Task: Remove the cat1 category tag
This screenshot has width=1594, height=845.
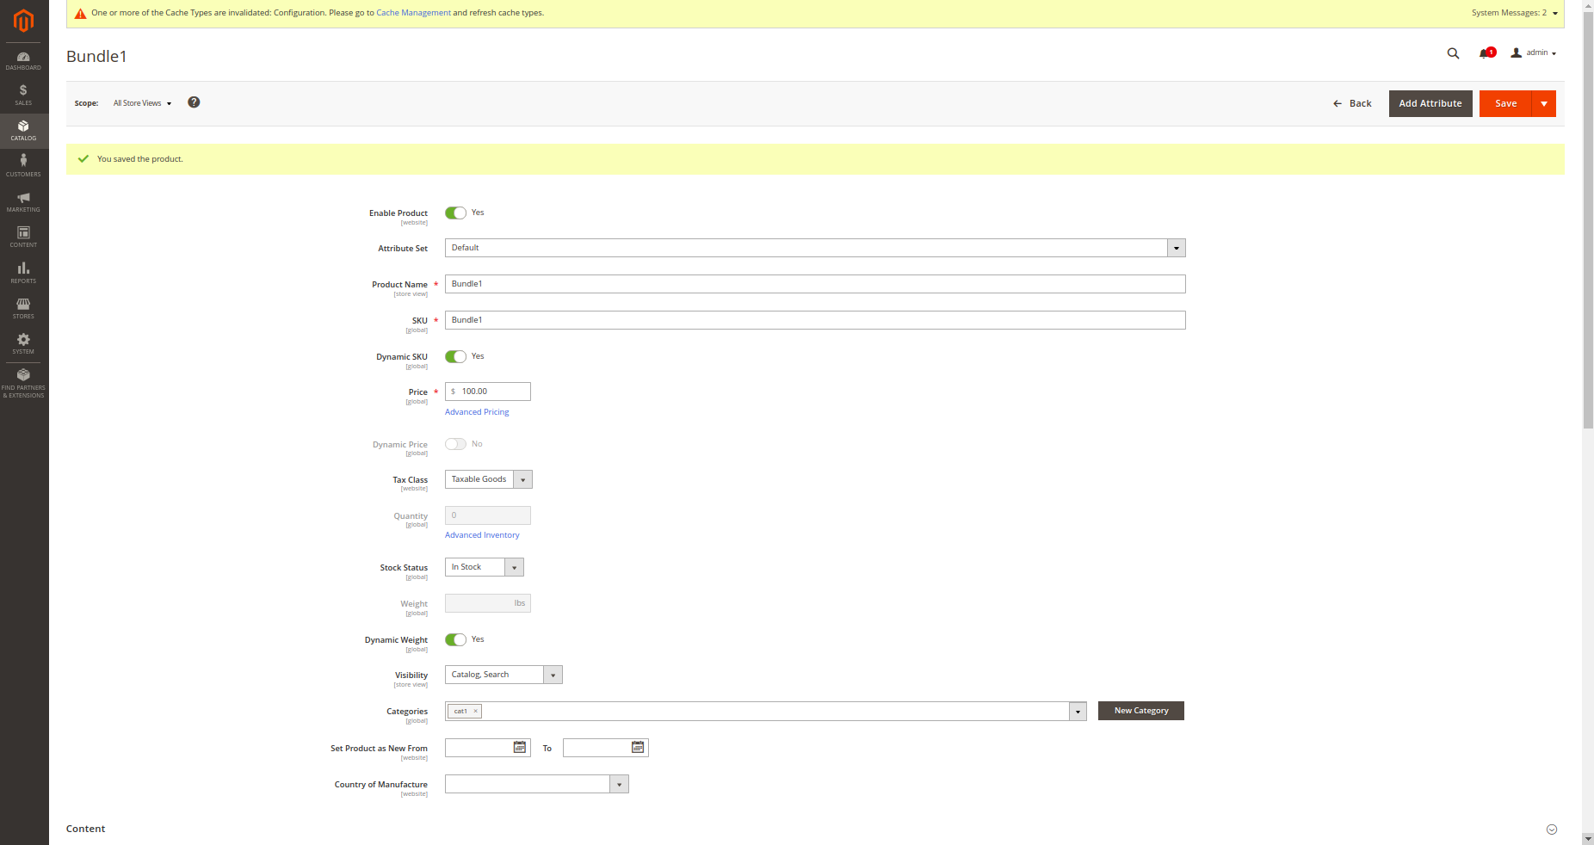Action: [x=475, y=711]
